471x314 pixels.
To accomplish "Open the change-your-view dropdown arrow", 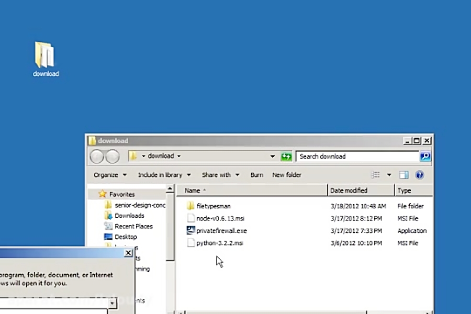I will click(389, 174).
